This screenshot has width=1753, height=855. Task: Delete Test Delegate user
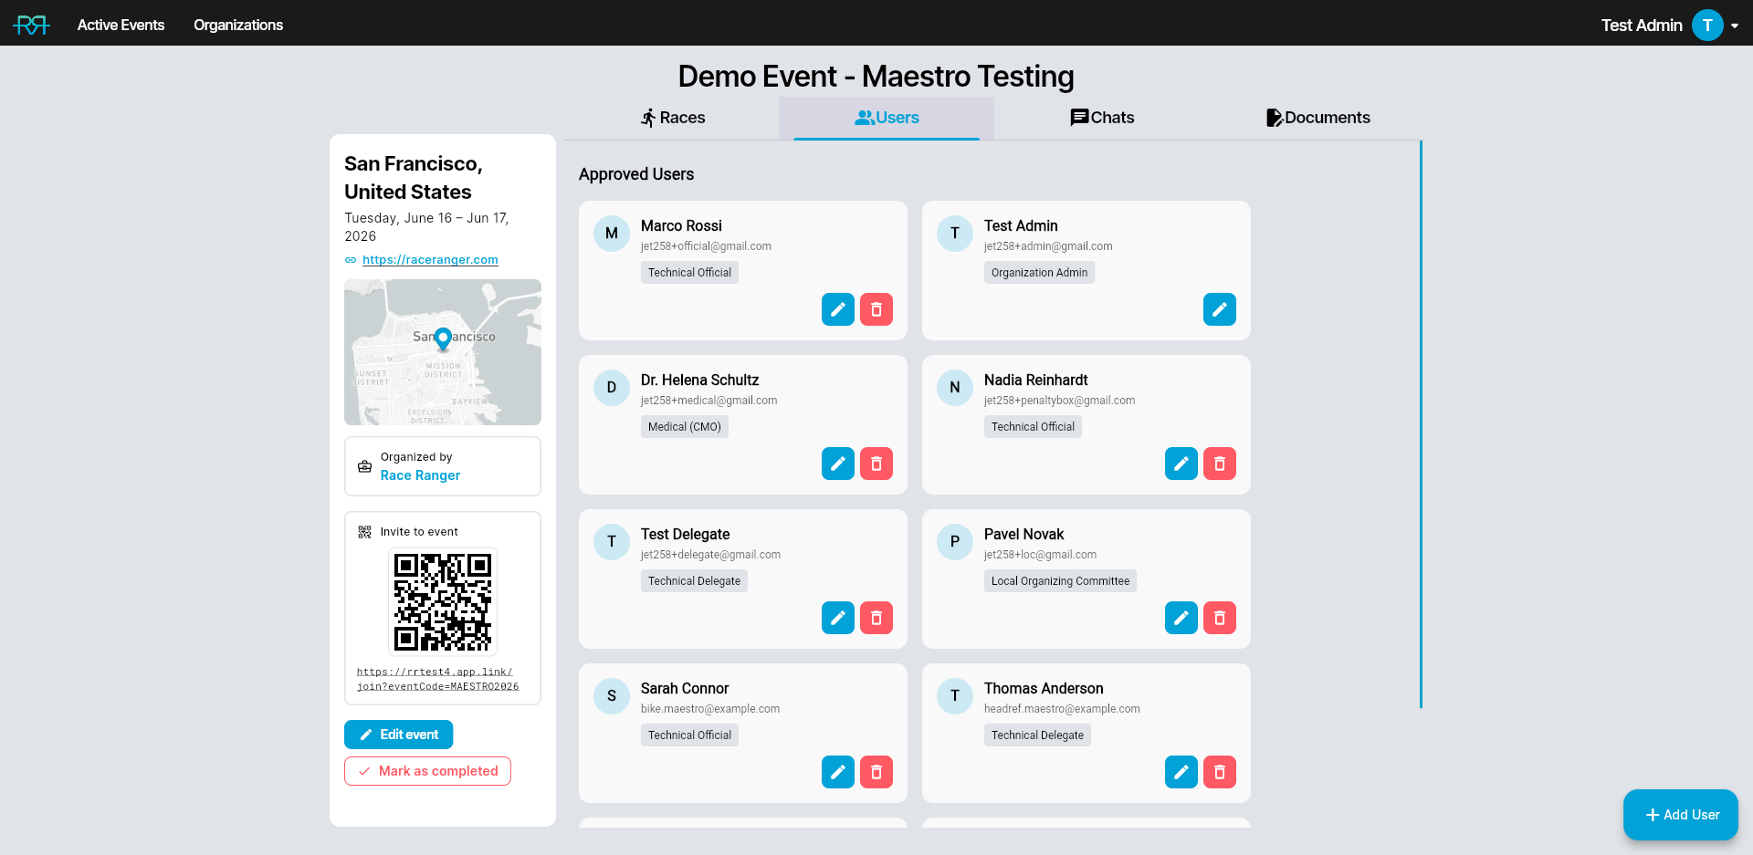coord(876,618)
